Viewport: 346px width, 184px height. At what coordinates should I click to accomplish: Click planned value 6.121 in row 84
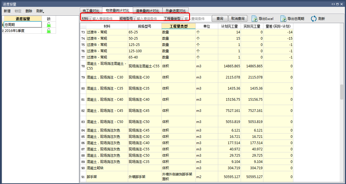click(x=230, y=130)
